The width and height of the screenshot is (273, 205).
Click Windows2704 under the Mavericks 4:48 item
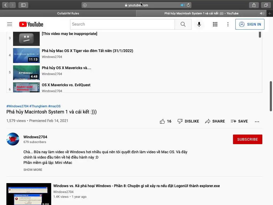coord(52,74)
